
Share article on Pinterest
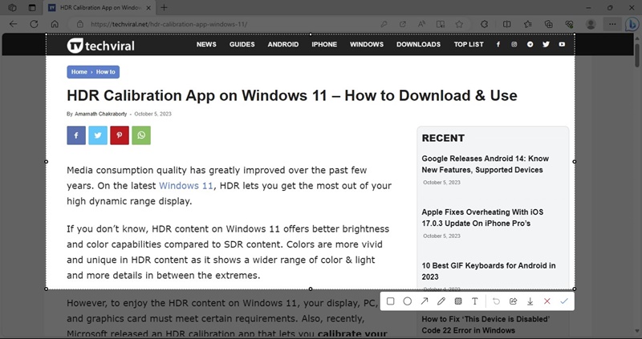click(x=120, y=135)
